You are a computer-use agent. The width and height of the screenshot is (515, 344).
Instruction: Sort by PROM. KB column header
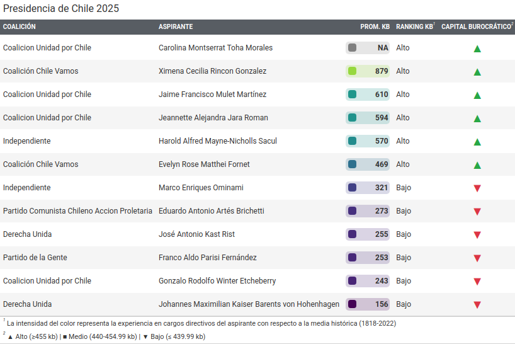click(375, 26)
